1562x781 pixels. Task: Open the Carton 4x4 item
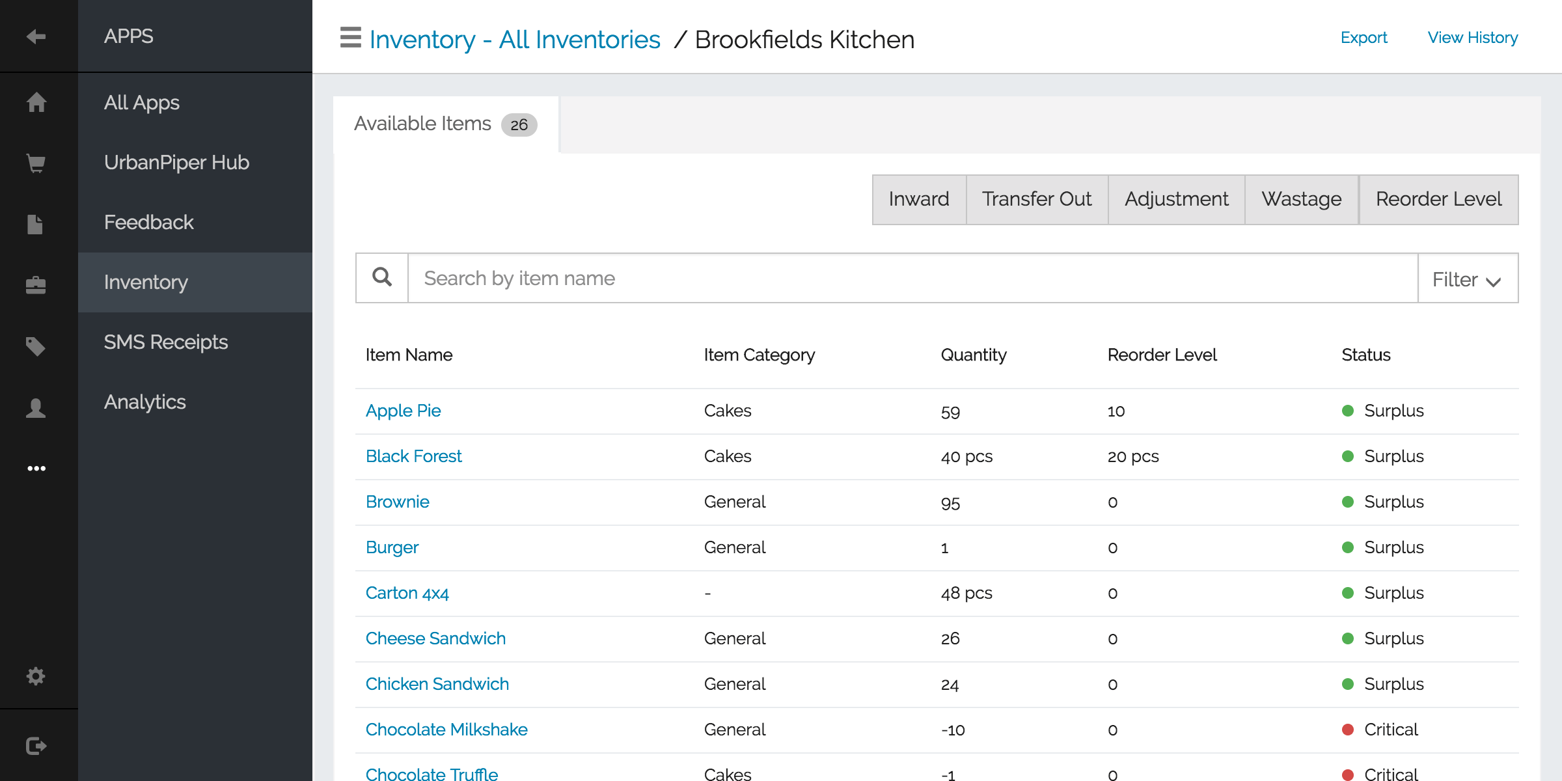[x=407, y=593]
